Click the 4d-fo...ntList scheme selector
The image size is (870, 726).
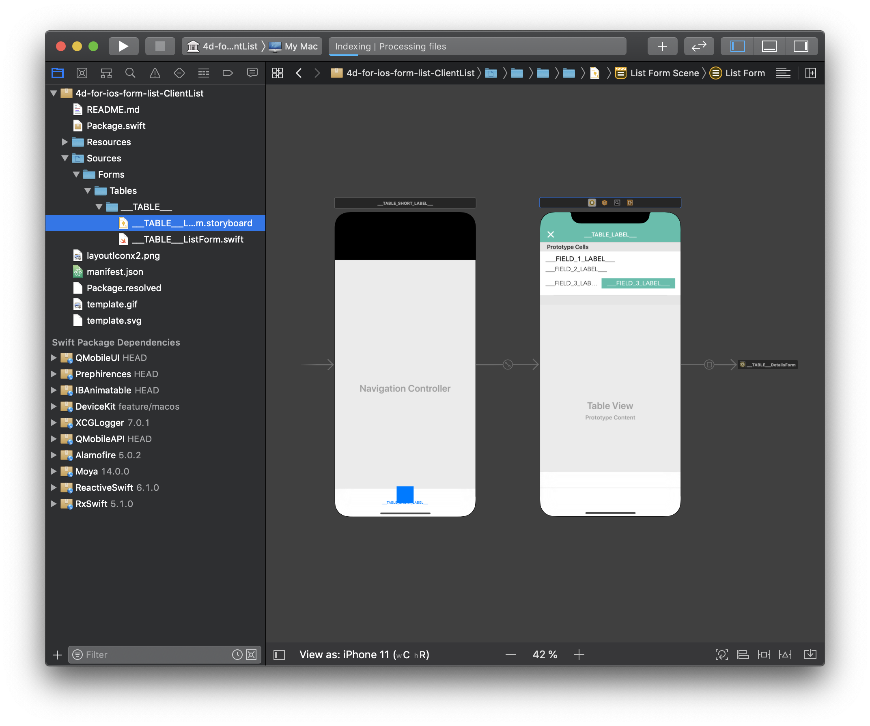(x=222, y=46)
